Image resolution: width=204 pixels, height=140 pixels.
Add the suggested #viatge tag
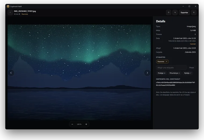click(162, 73)
